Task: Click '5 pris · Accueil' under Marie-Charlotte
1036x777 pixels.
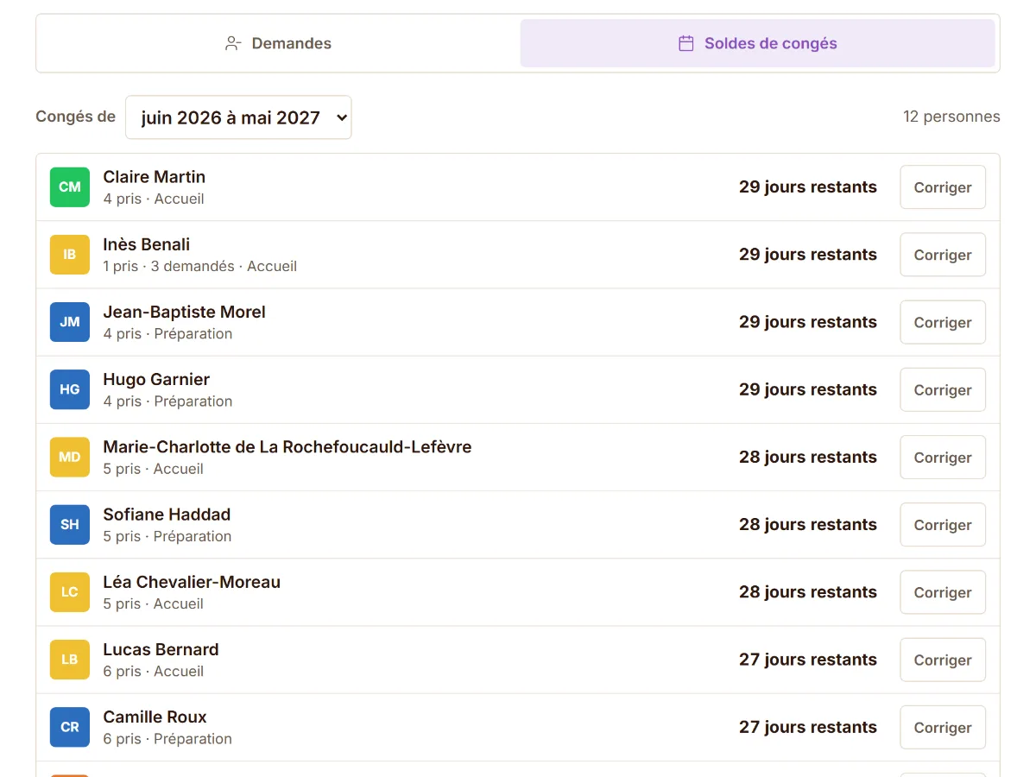Action: 154,470
